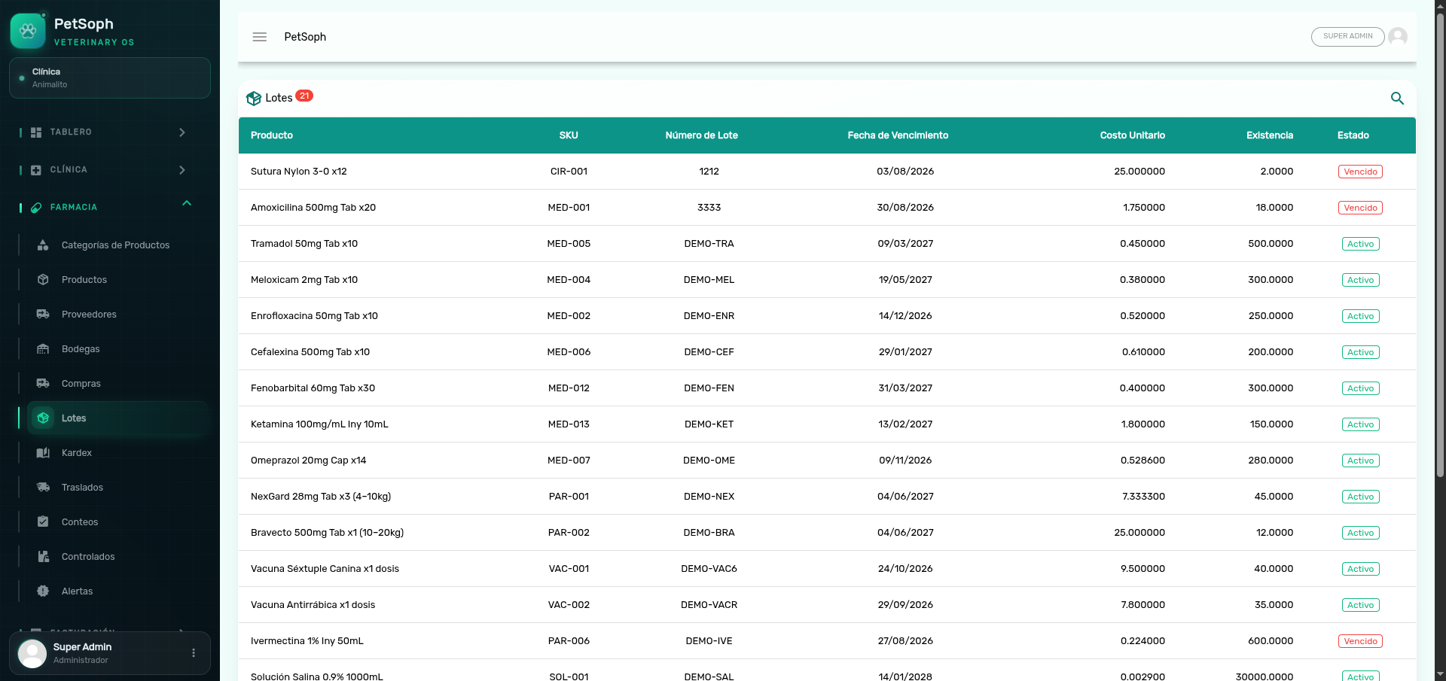Select the Vacuna Antirrábica x1 dosis cell
Viewport: 1446px width, 681px height.
coord(313,605)
